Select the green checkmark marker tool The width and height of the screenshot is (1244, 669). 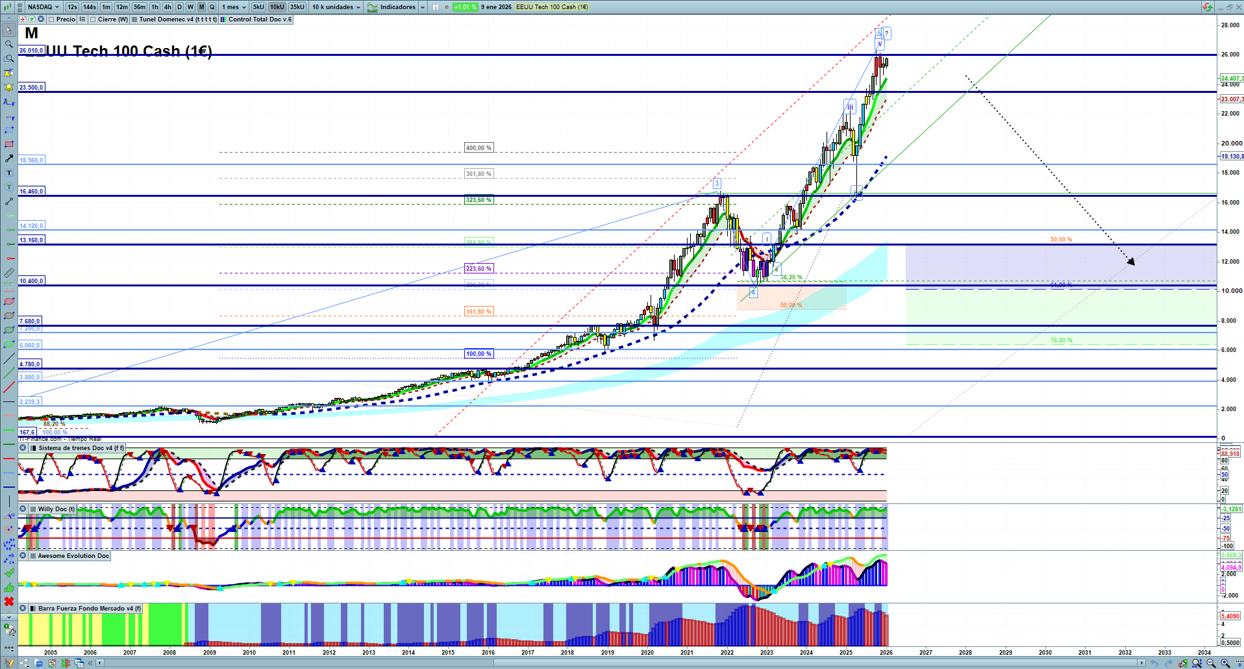point(9,573)
